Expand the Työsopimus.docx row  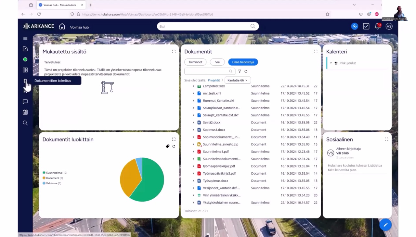coord(193,181)
